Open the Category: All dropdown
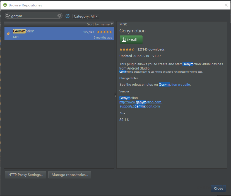Screen dimensions: 231x196 (x=86, y=16)
